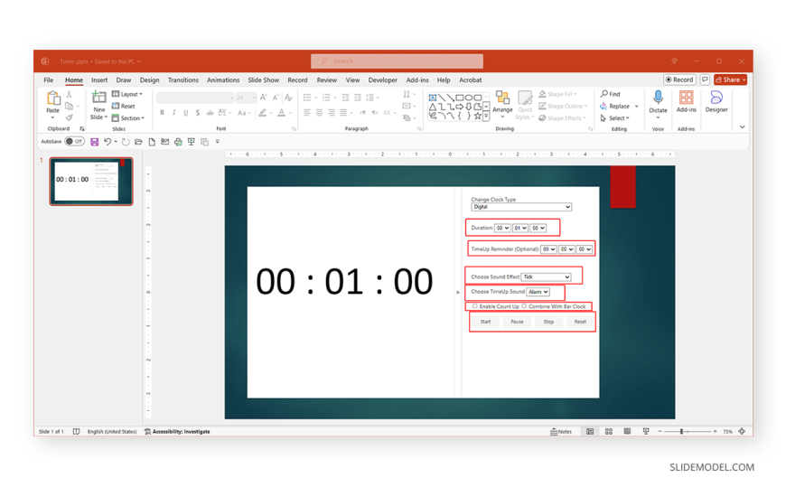Open the Choose Sound Effect dropdown

click(x=546, y=276)
